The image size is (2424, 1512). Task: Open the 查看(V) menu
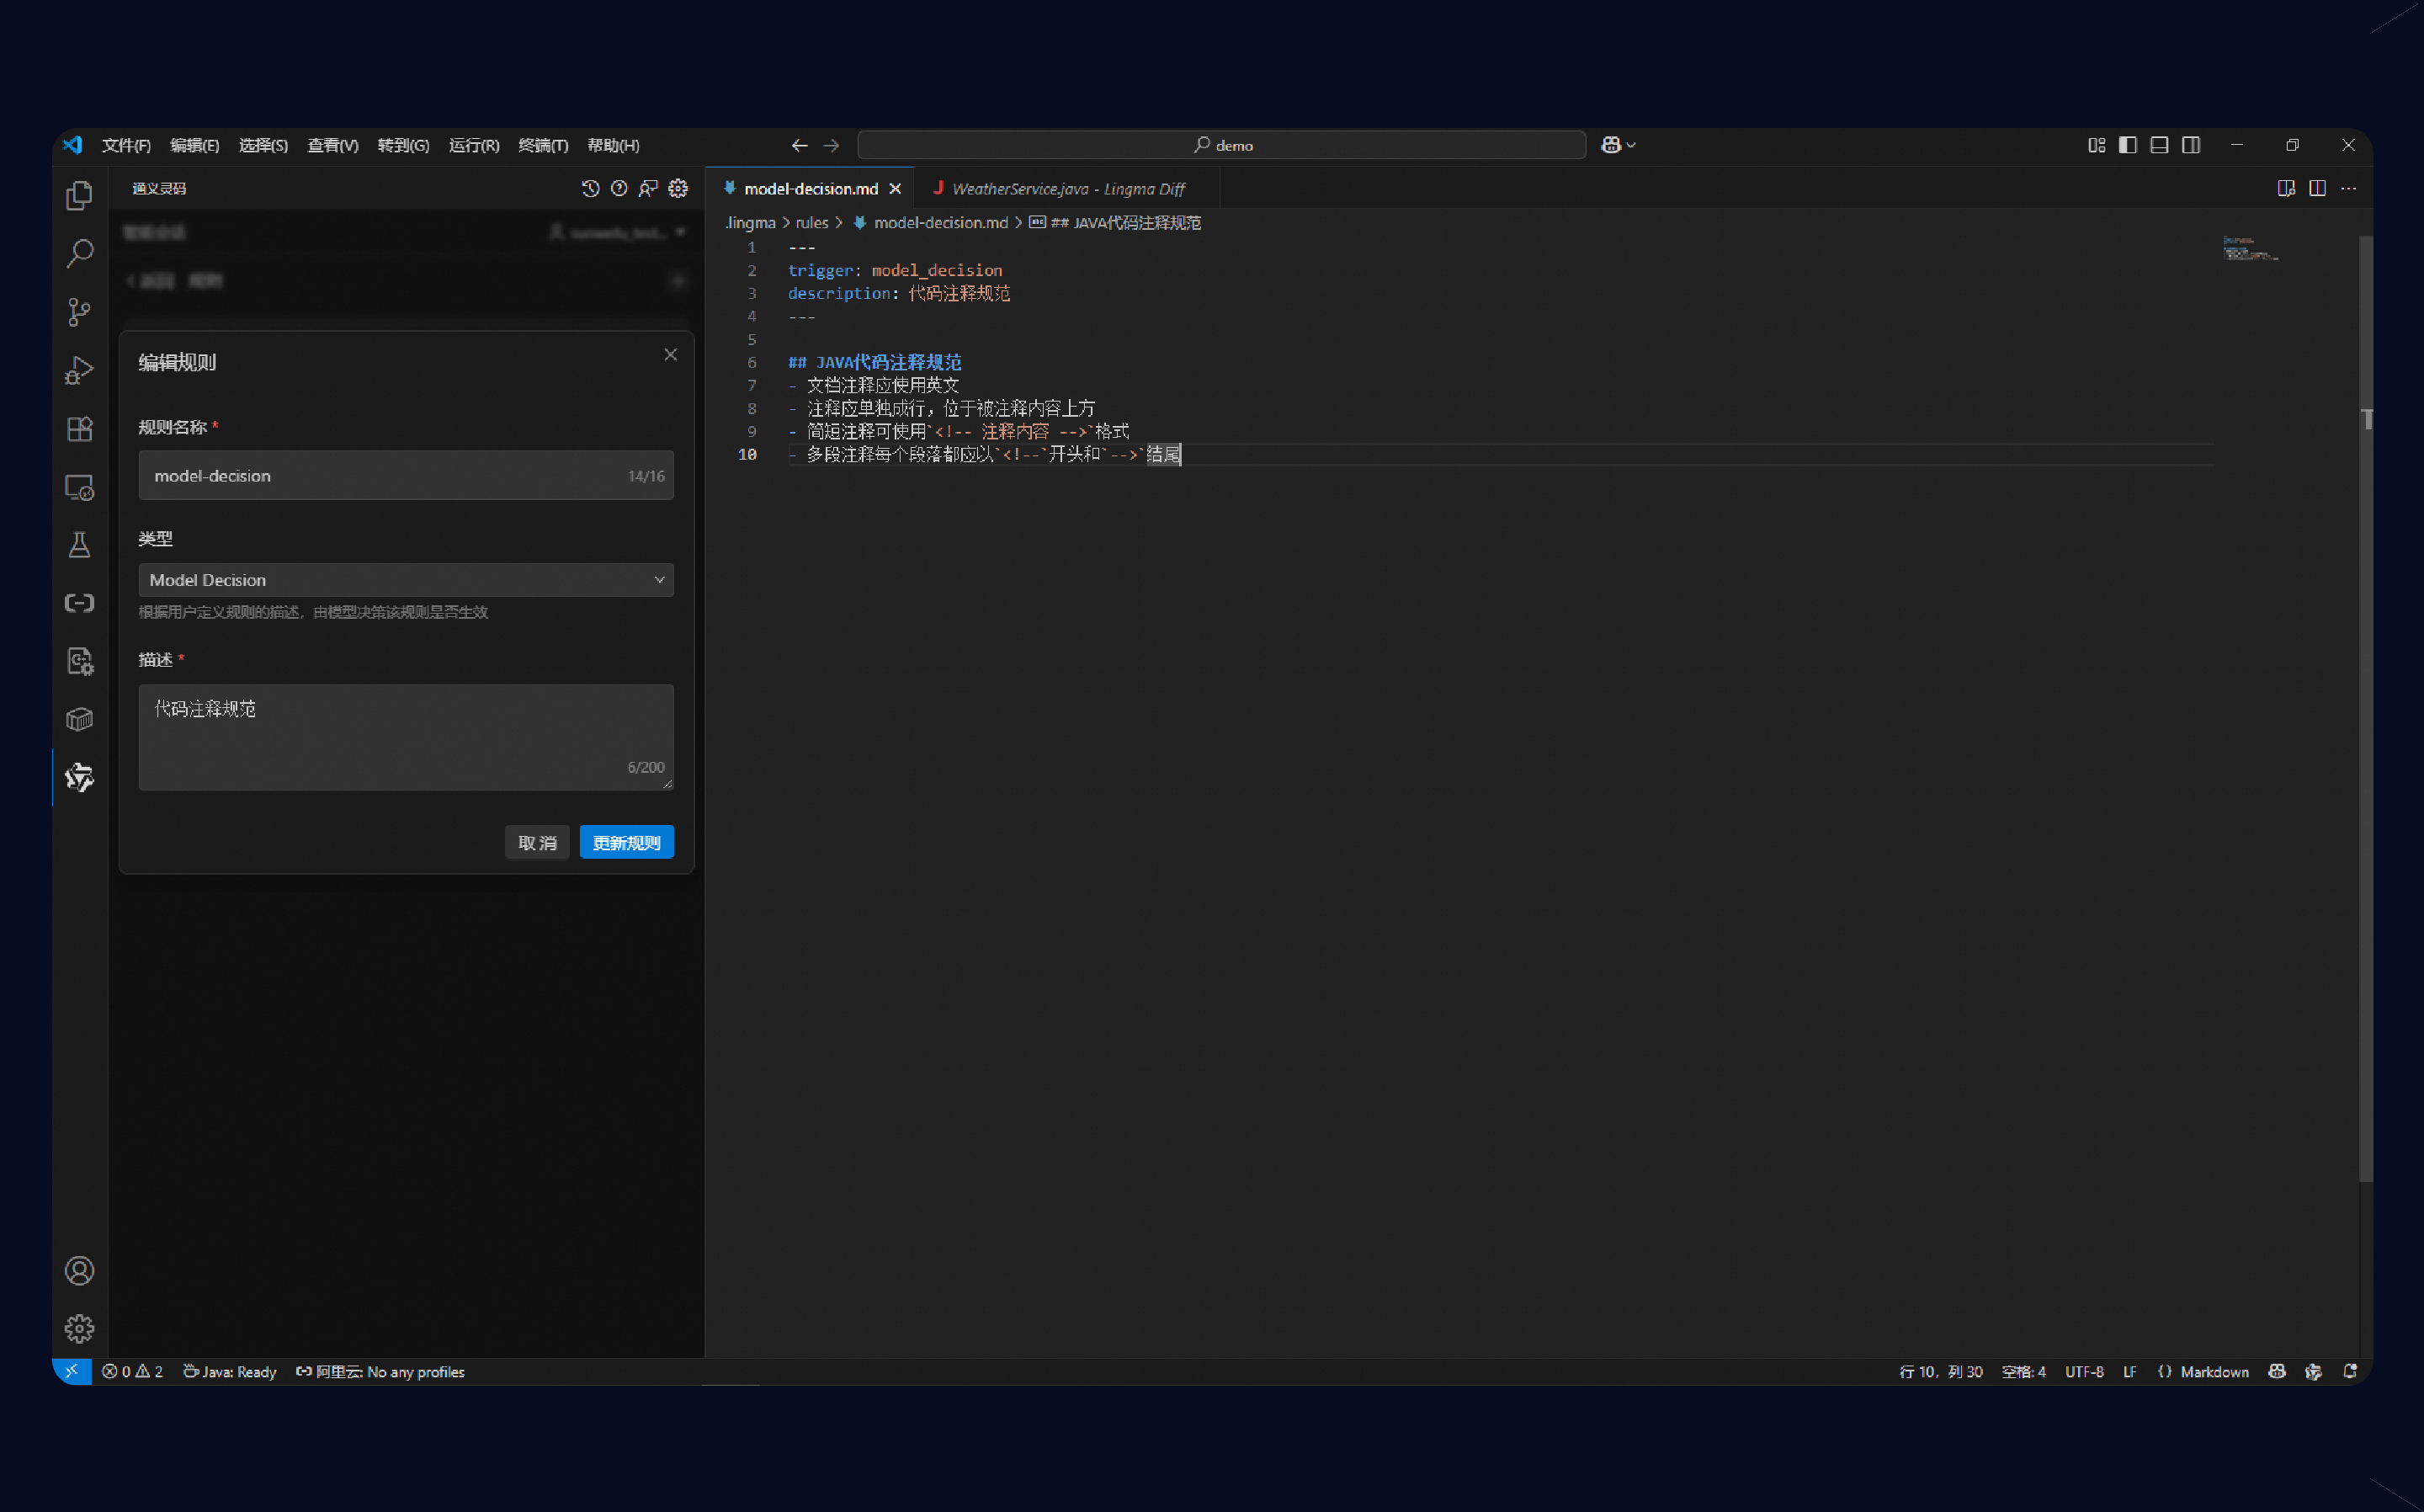332,145
